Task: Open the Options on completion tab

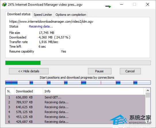Action: [71, 15]
